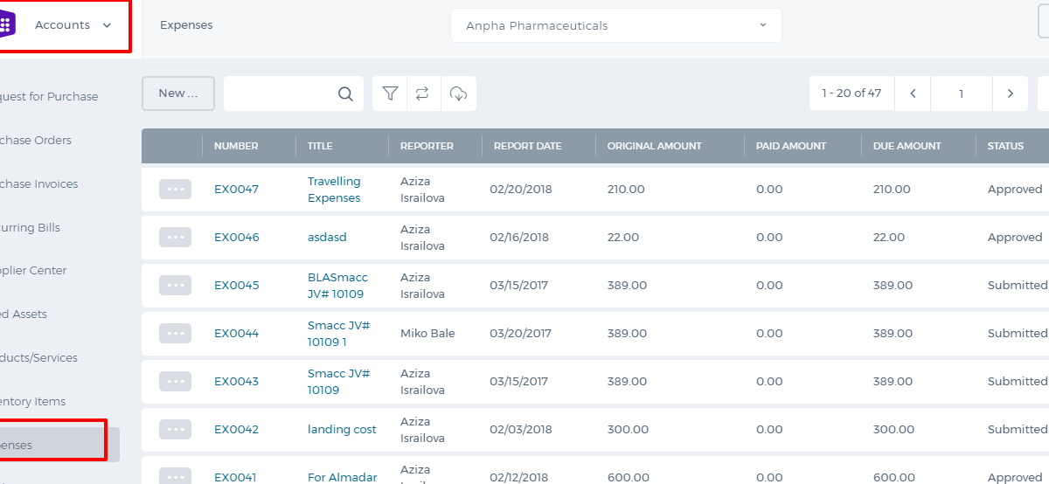Image resolution: width=1049 pixels, height=484 pixels.
Task: Open landing cost expense title
Action: tap(342, 430)
